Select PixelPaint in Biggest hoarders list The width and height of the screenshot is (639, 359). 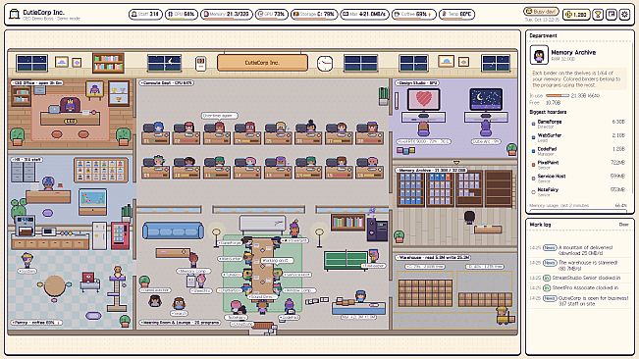[x=579, y=165]
